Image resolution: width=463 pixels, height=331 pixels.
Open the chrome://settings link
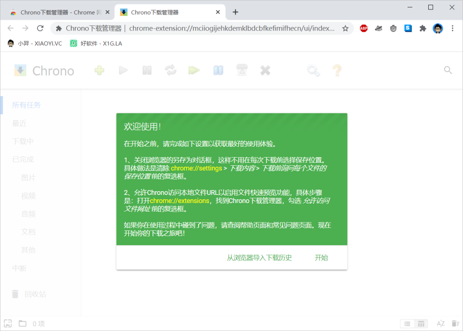(196, 168)
